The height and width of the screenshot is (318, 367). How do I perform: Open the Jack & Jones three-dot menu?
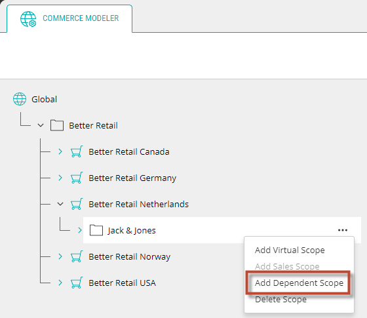(343, 230)
